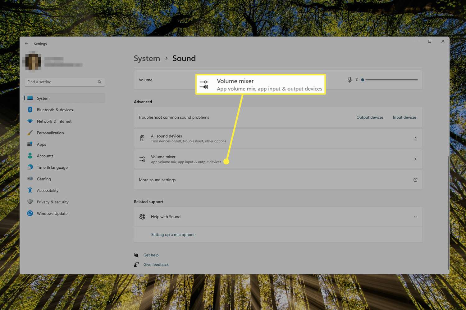This screenshot has height=310, width=466.
Task: Click the microphone mute icon
Action: 349,80
